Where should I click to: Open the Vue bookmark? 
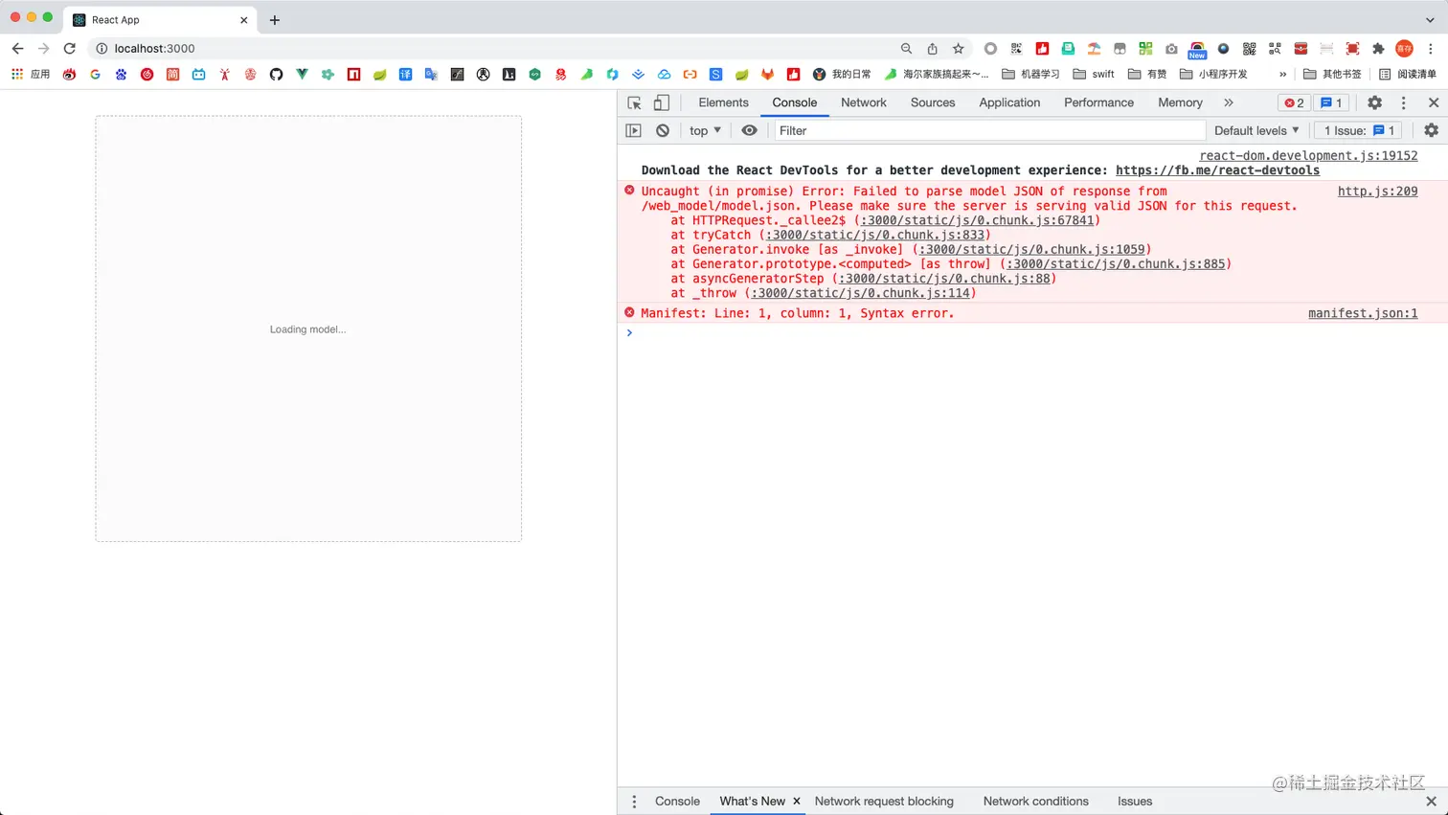[302, 74]
